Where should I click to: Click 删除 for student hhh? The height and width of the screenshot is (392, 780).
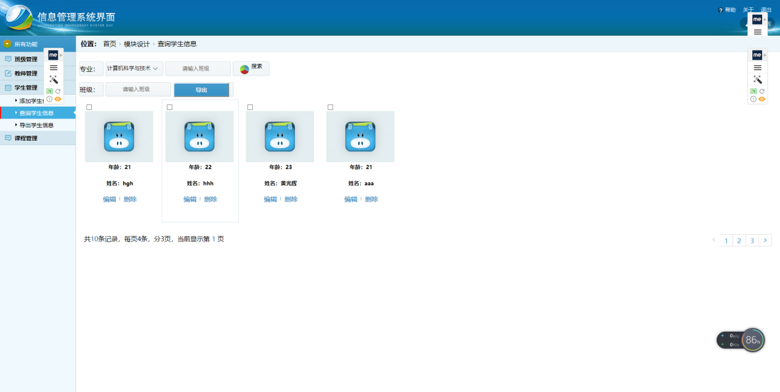[x=211, y=199]
